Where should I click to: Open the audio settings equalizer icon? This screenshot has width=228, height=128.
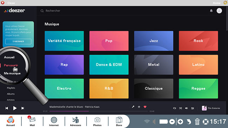click(x=193, y=108)
